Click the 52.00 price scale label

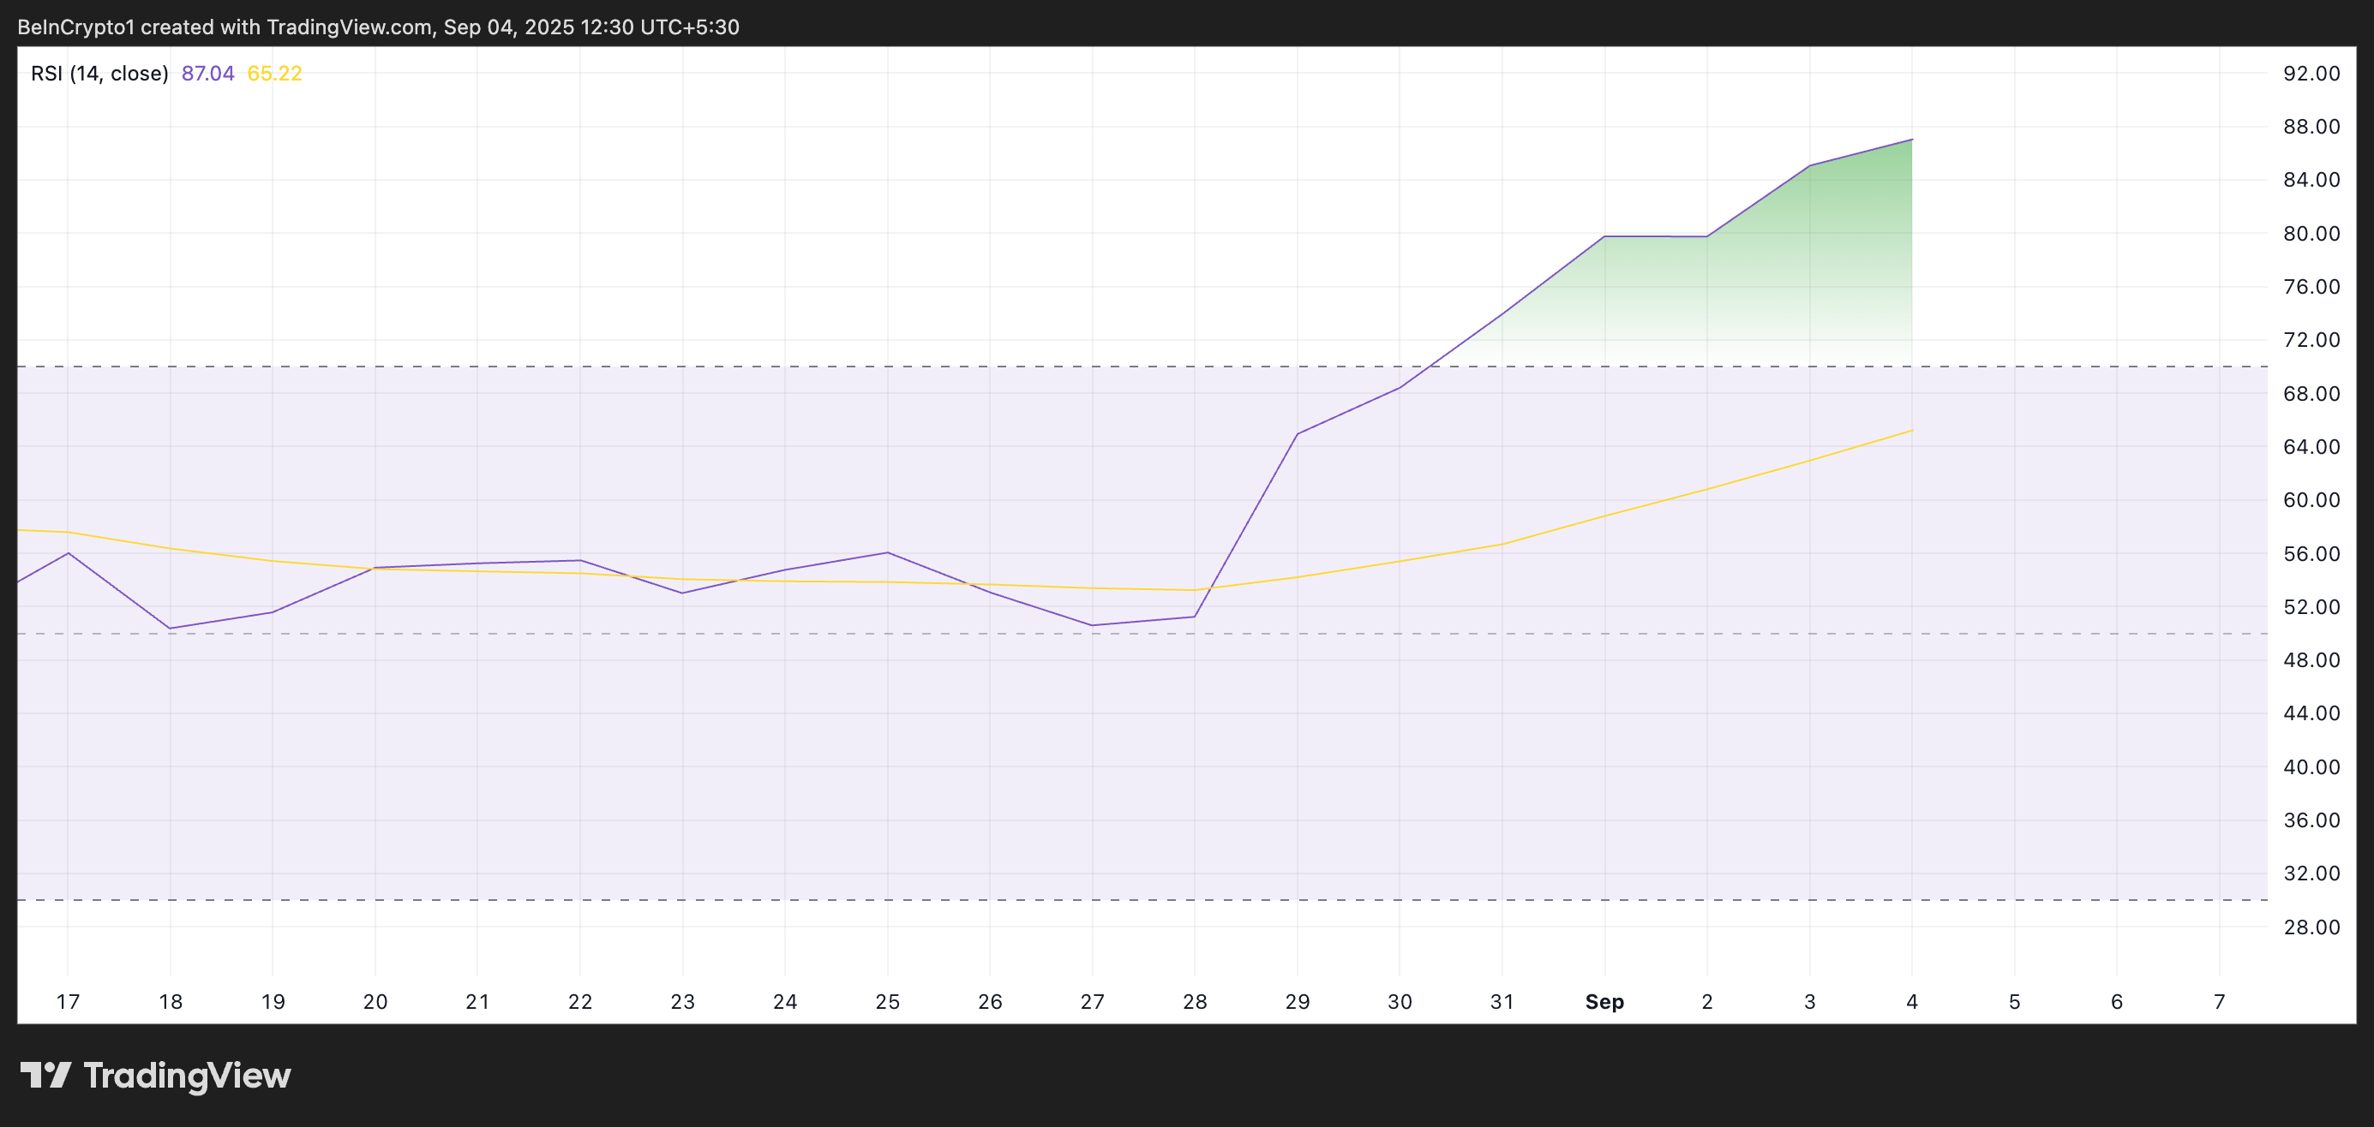point(2311,607)
